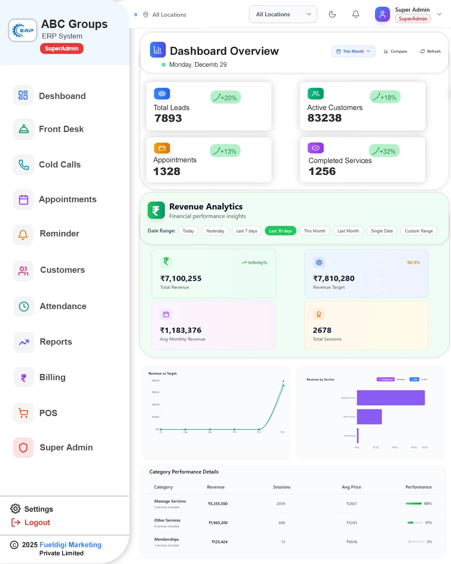The width and height of the screenshot is (451, 564).
Task: Open the All Locations dropdown
Action: (x=283, y=14)
